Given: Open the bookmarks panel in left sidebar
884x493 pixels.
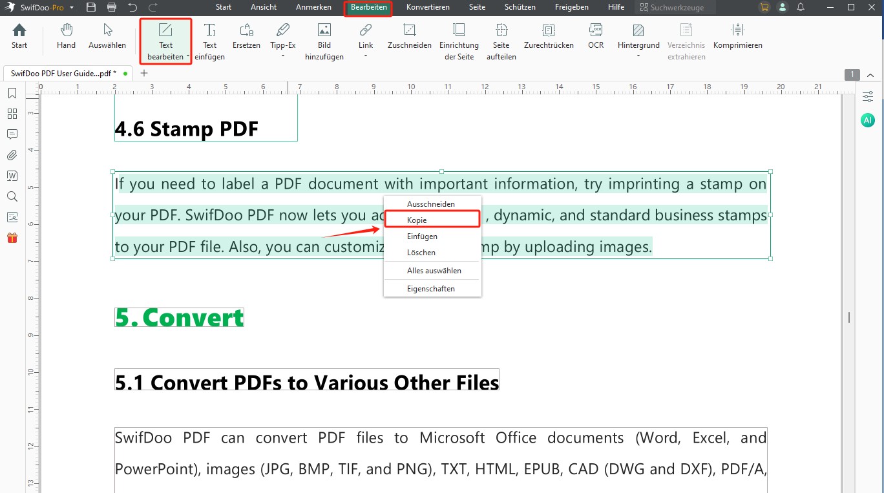Looking at the screenshot, I should (12, 93).
